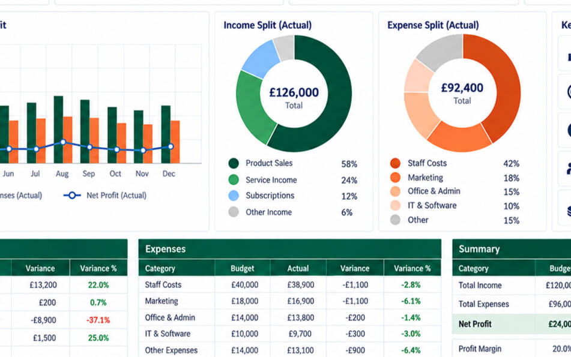
Task: Select the "Other Expenses" row label
Action: (171, 350)
